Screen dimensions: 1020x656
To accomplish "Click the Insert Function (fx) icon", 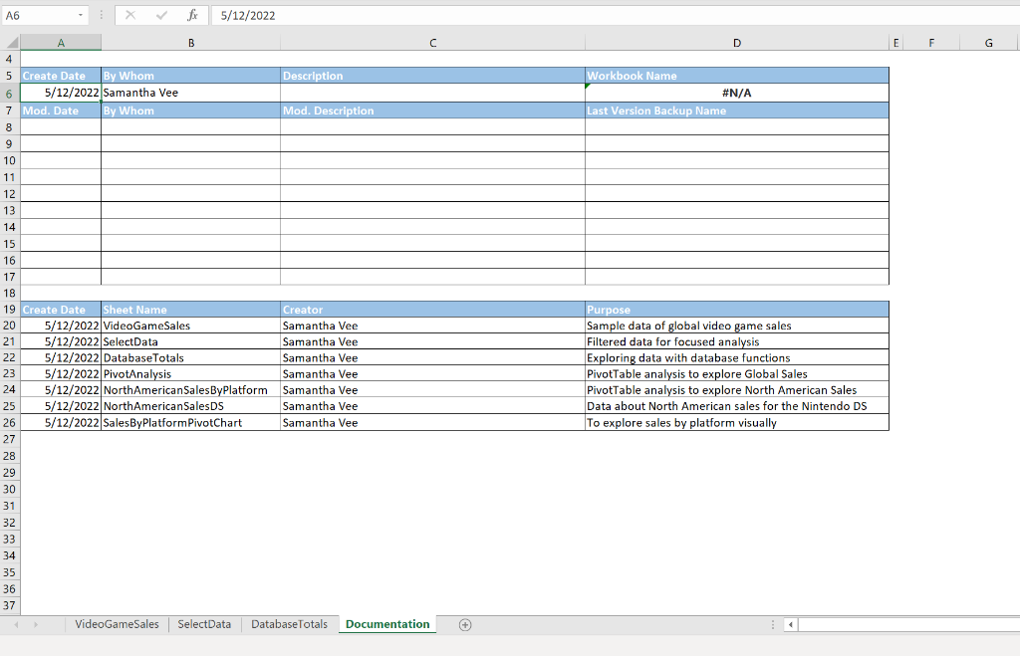I will click(x=193, y=15).
